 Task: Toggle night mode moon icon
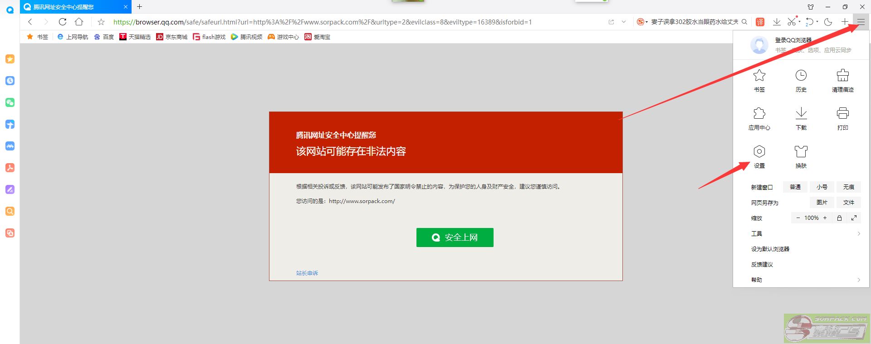pos(828,22)
